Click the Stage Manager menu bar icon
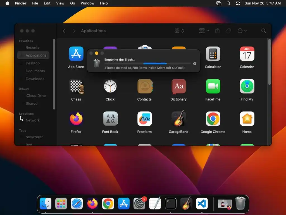 pyautogui.click(x=219, y=3)
